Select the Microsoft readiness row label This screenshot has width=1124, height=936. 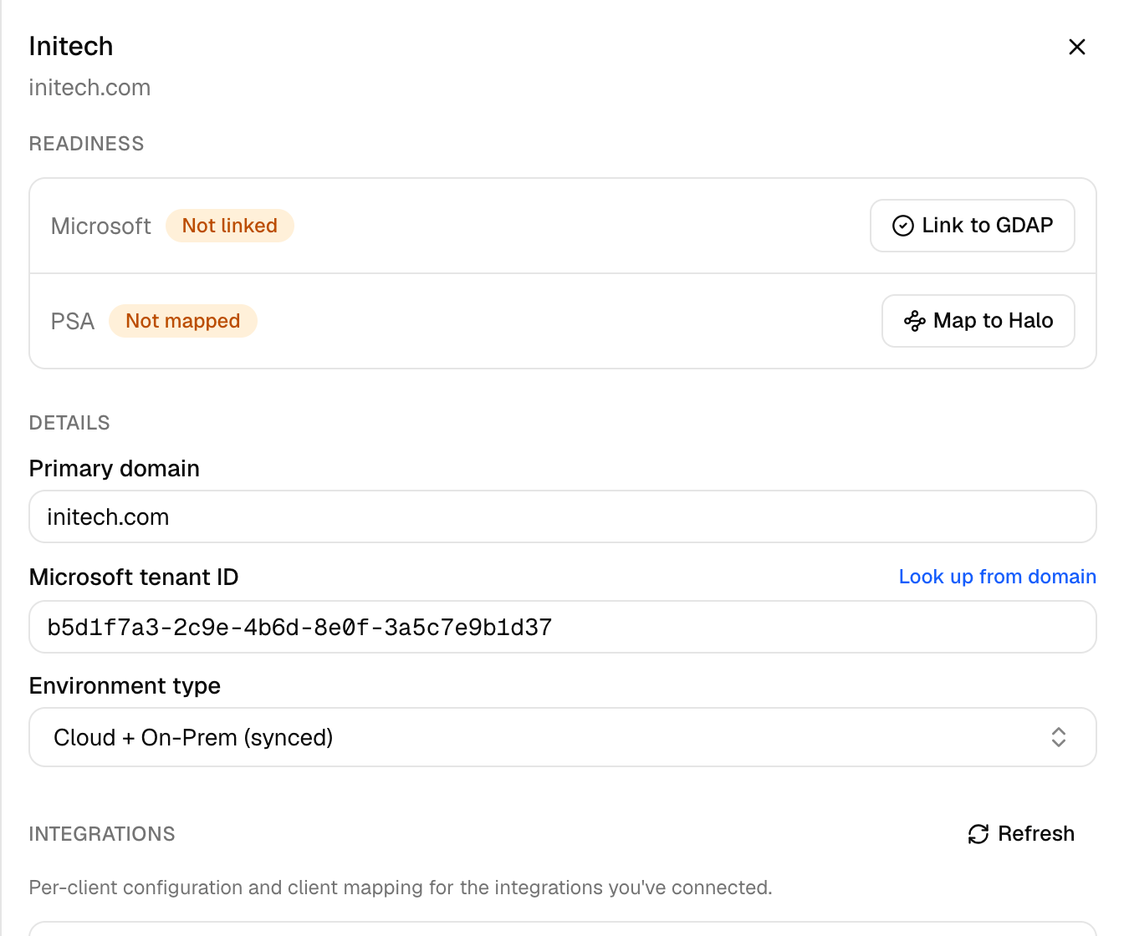[x=100, y=226]
